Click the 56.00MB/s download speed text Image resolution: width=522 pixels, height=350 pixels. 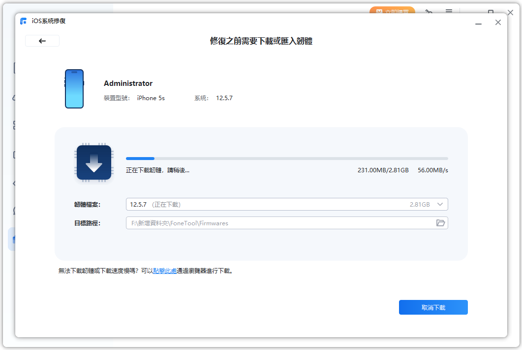(x=432, y=170)
